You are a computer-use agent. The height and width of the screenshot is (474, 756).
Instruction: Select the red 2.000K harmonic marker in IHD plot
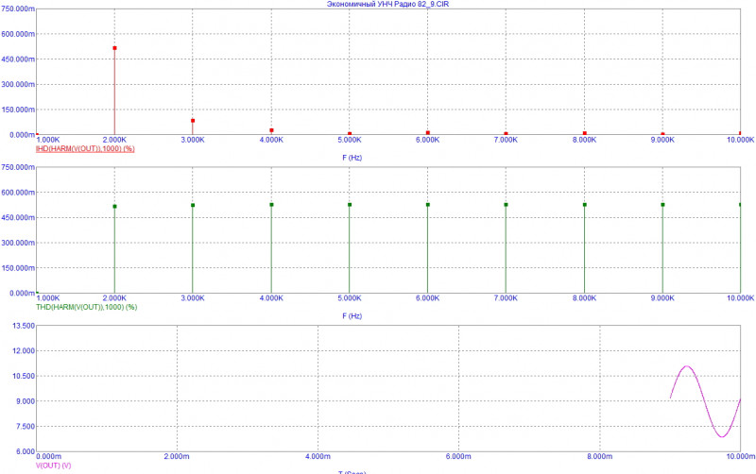pos(114,48)
